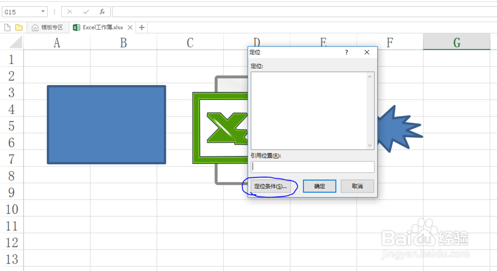Click the open folder icon
The image size is (497, 271).
19,27
